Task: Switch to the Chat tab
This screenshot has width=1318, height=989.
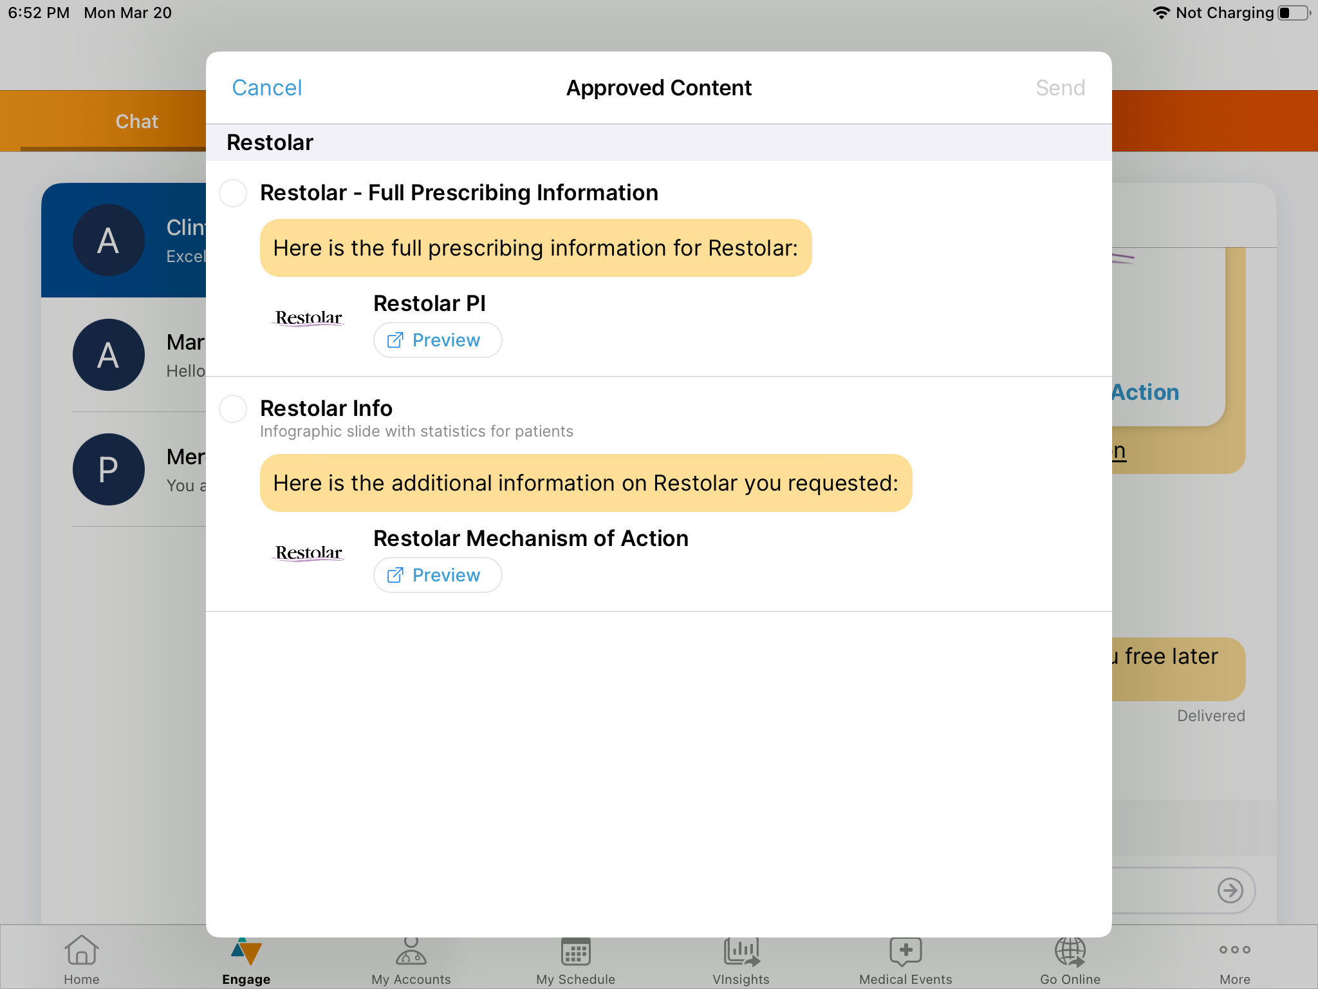Action: pos(136,121)
